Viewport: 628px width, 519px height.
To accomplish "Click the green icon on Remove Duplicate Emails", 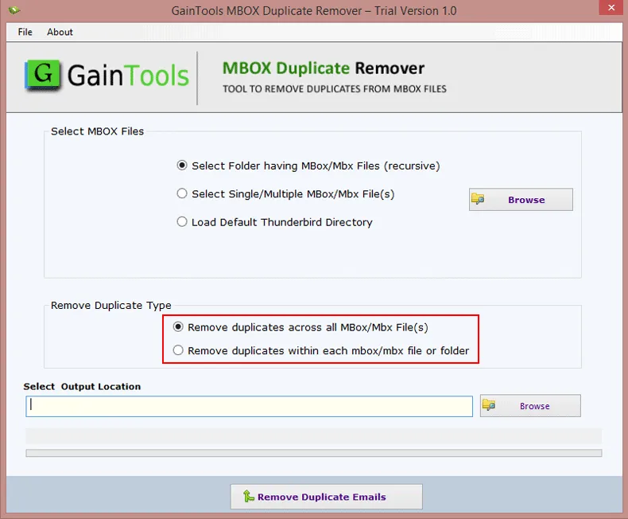I will coord(249,497).
